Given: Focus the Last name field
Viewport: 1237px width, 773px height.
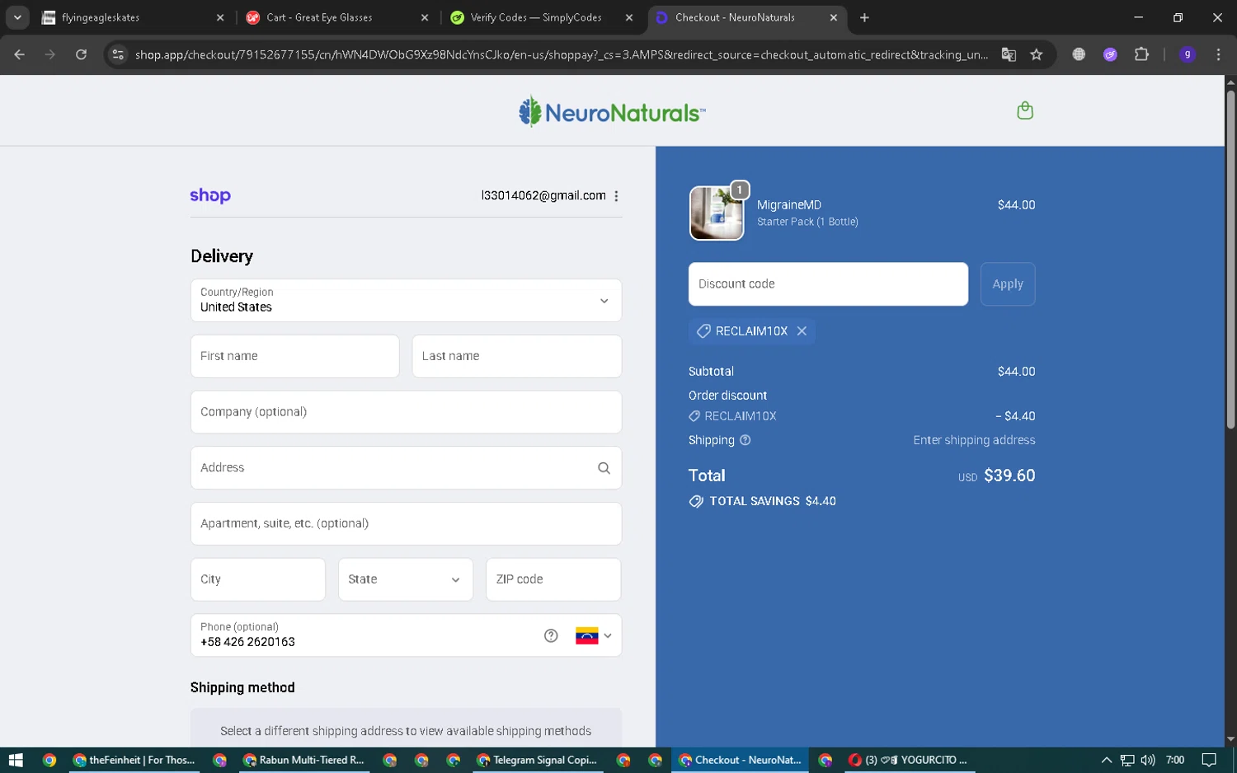Looking at the screenshot, I should tap(517, 356).
